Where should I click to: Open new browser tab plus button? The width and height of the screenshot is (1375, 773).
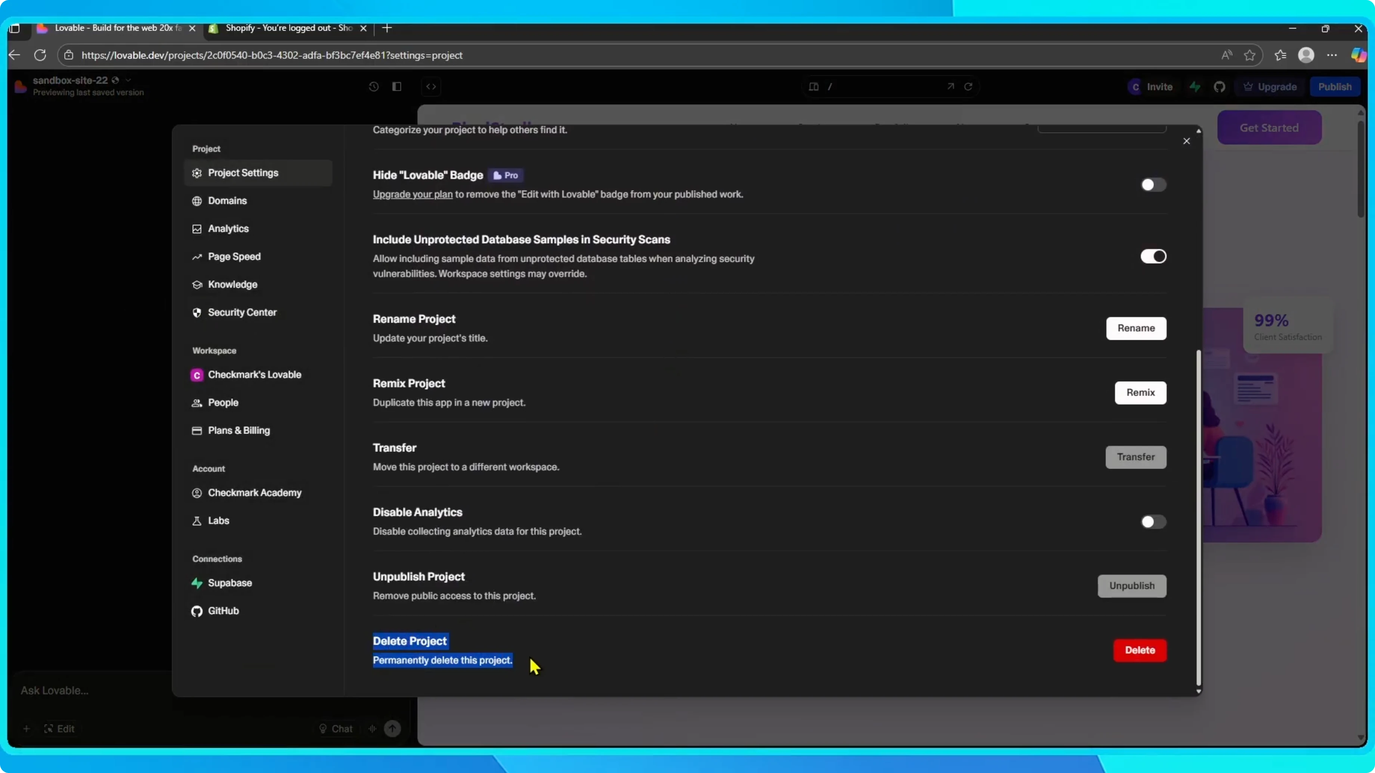coord(387,28)
